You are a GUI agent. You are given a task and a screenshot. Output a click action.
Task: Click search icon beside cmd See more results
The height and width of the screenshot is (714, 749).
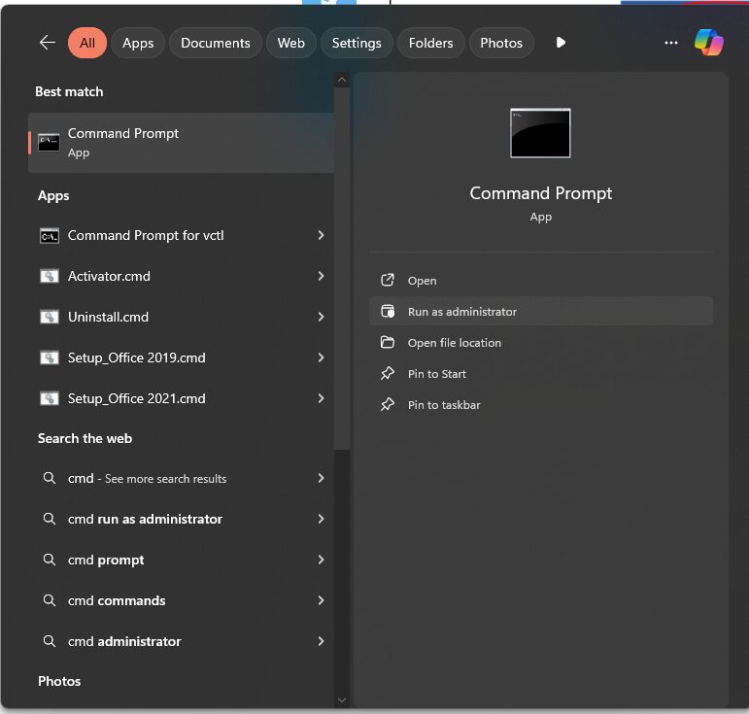point(50,478)
